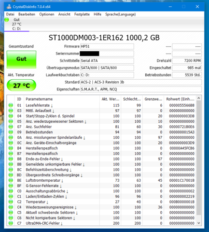This screenshot has width=209, height=232.
Task: Click the Rohwert column header
Action: pyautogui.click(x=180, y=99)
